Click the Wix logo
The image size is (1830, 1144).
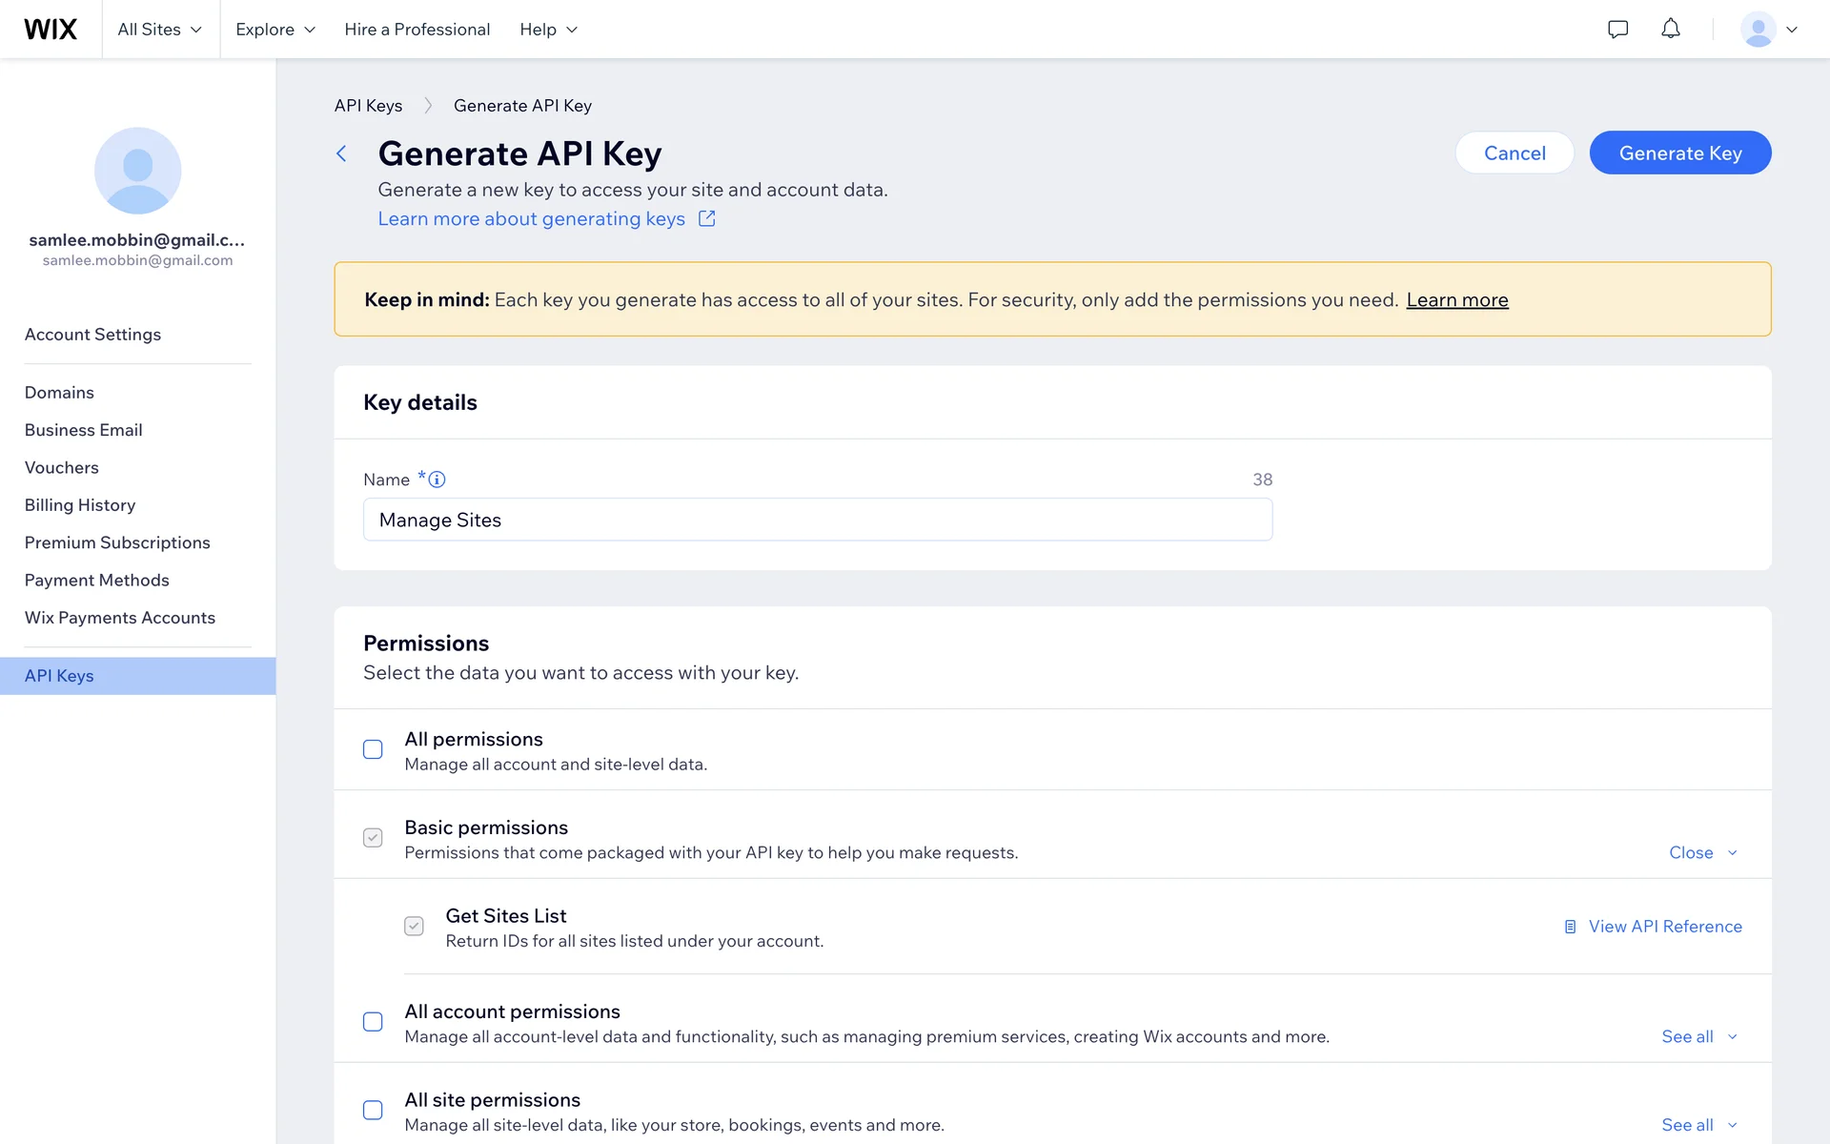(x=51, y=29)
